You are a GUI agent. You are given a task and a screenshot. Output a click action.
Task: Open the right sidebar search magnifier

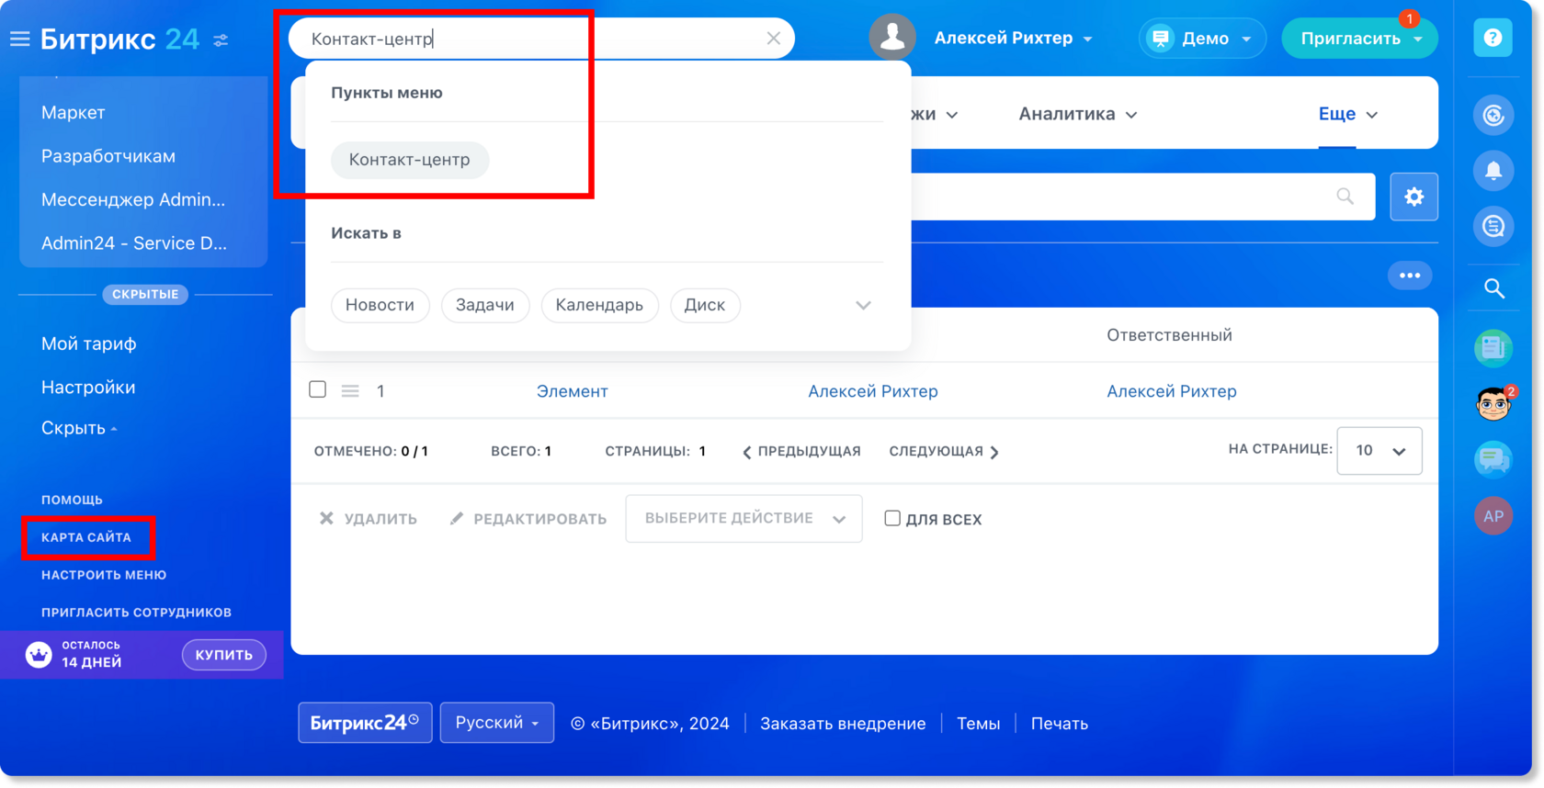click(1494, 288)
